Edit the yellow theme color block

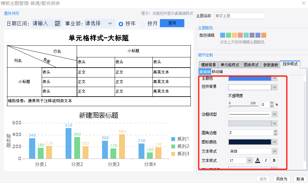pos(234,35)
